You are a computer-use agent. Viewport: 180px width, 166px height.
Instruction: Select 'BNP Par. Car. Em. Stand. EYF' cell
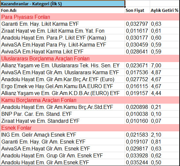[x=63, y=114]
